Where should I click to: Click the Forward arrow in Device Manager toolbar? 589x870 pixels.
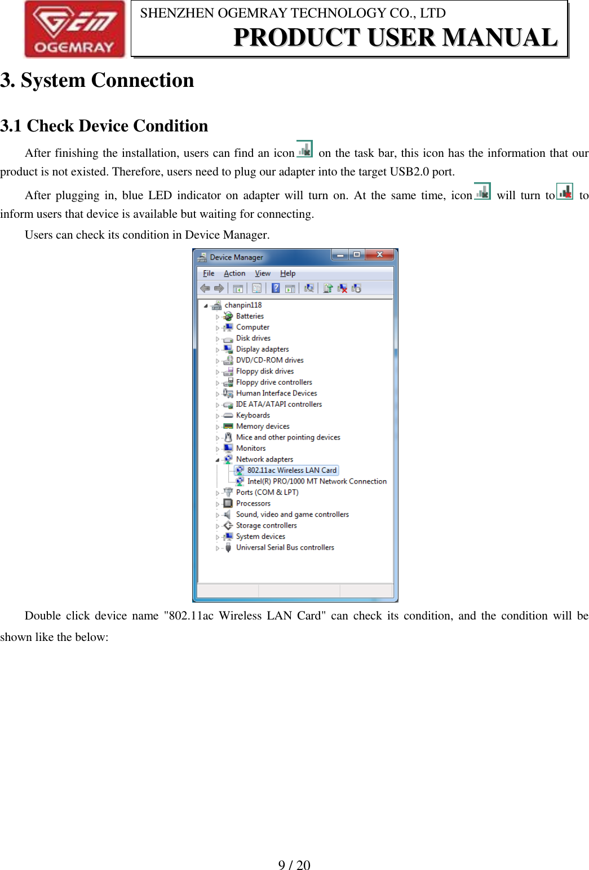pos(219,288)
